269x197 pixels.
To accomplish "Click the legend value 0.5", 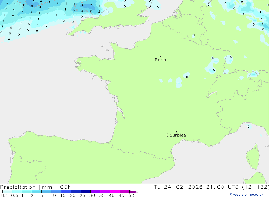I will point(15,195).
